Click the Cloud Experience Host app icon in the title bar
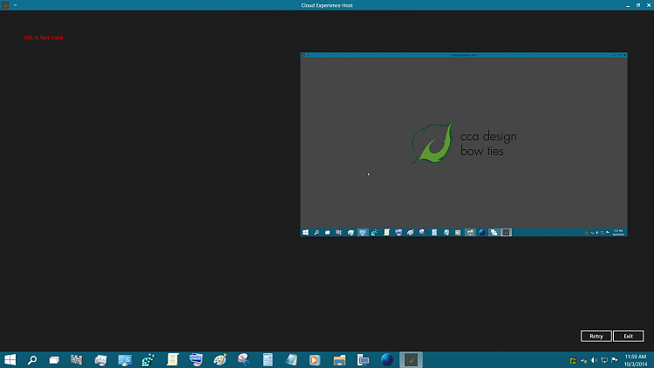Viewport: 654px width, 368px height. coord(5,5)
